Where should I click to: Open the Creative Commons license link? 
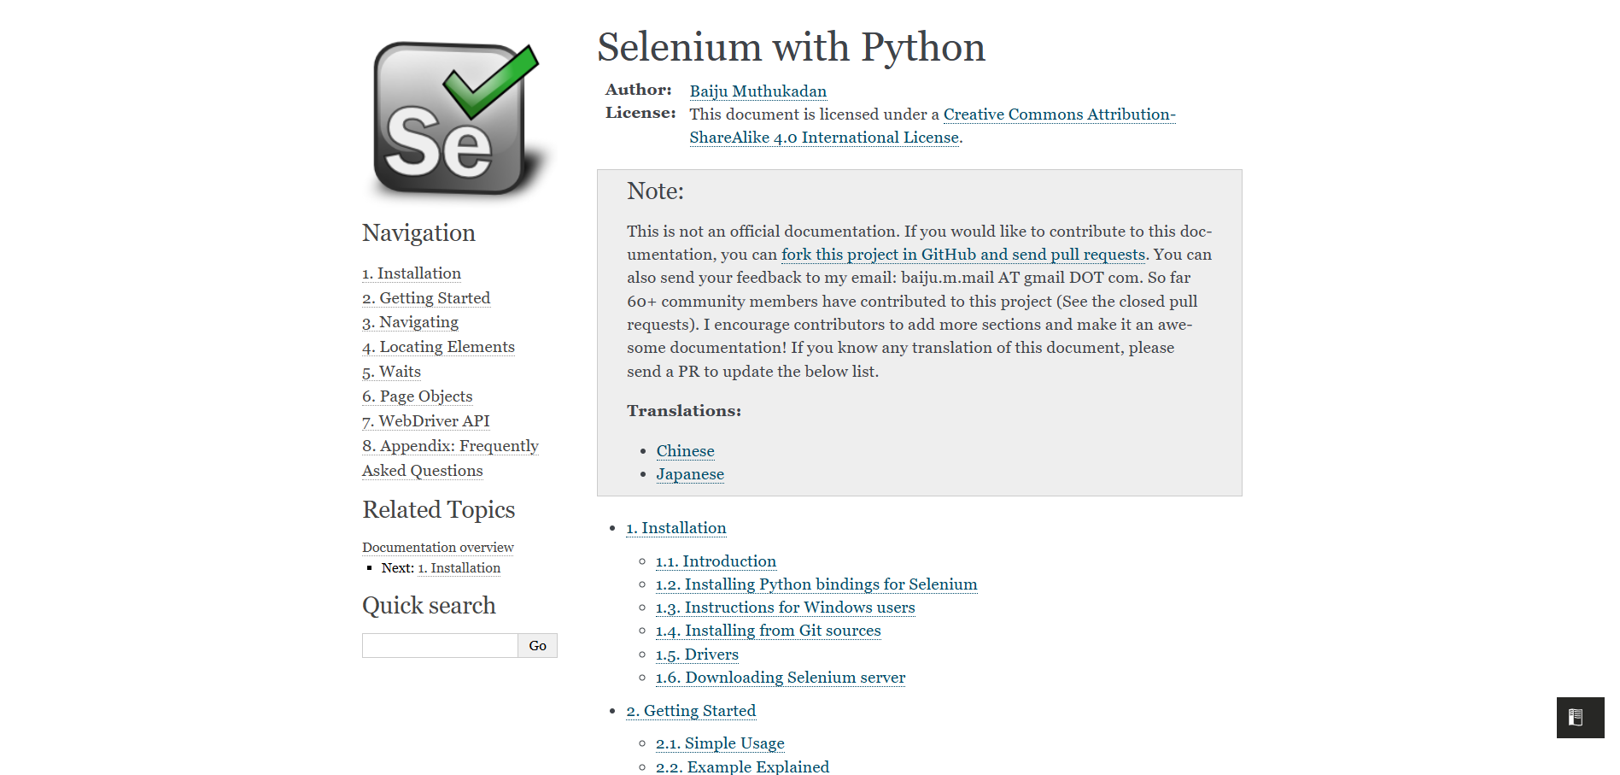pyautogui.click(x=1059, y=114)
